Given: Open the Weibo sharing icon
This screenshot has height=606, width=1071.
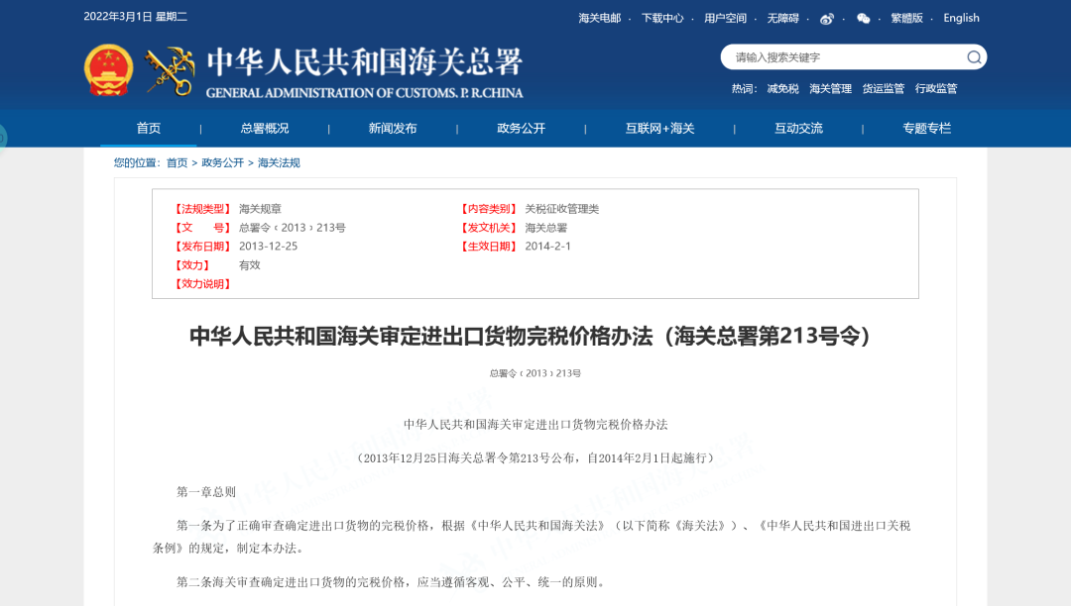Looking at the screenshot, I should point(826,18).
